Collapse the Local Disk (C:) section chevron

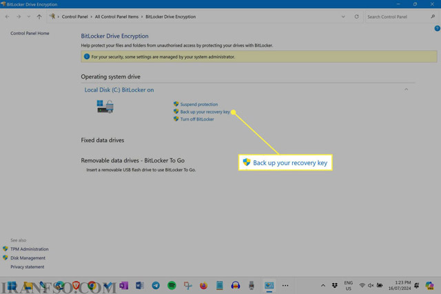[406, 90]
